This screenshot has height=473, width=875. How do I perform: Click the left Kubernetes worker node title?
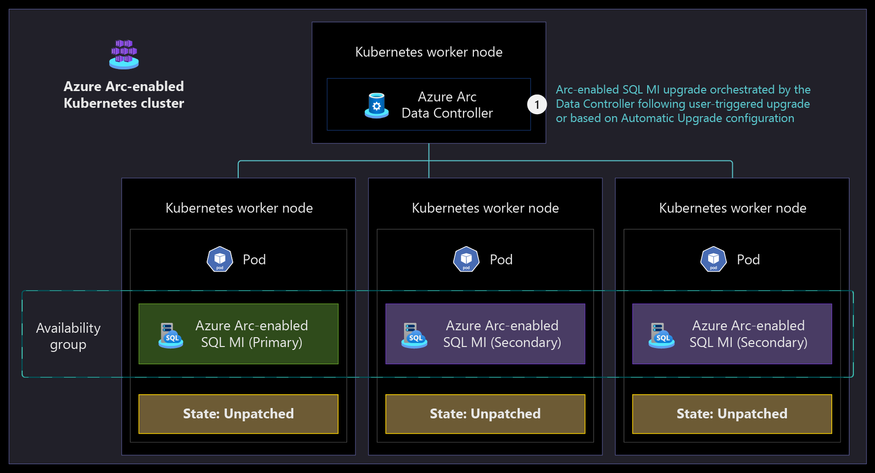tap(239, 208)
